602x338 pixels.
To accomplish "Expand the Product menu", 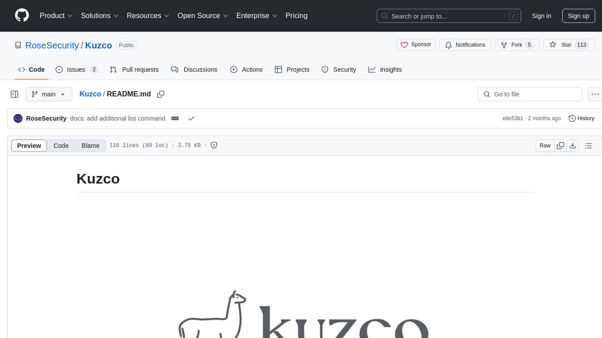I will (56, 15).
